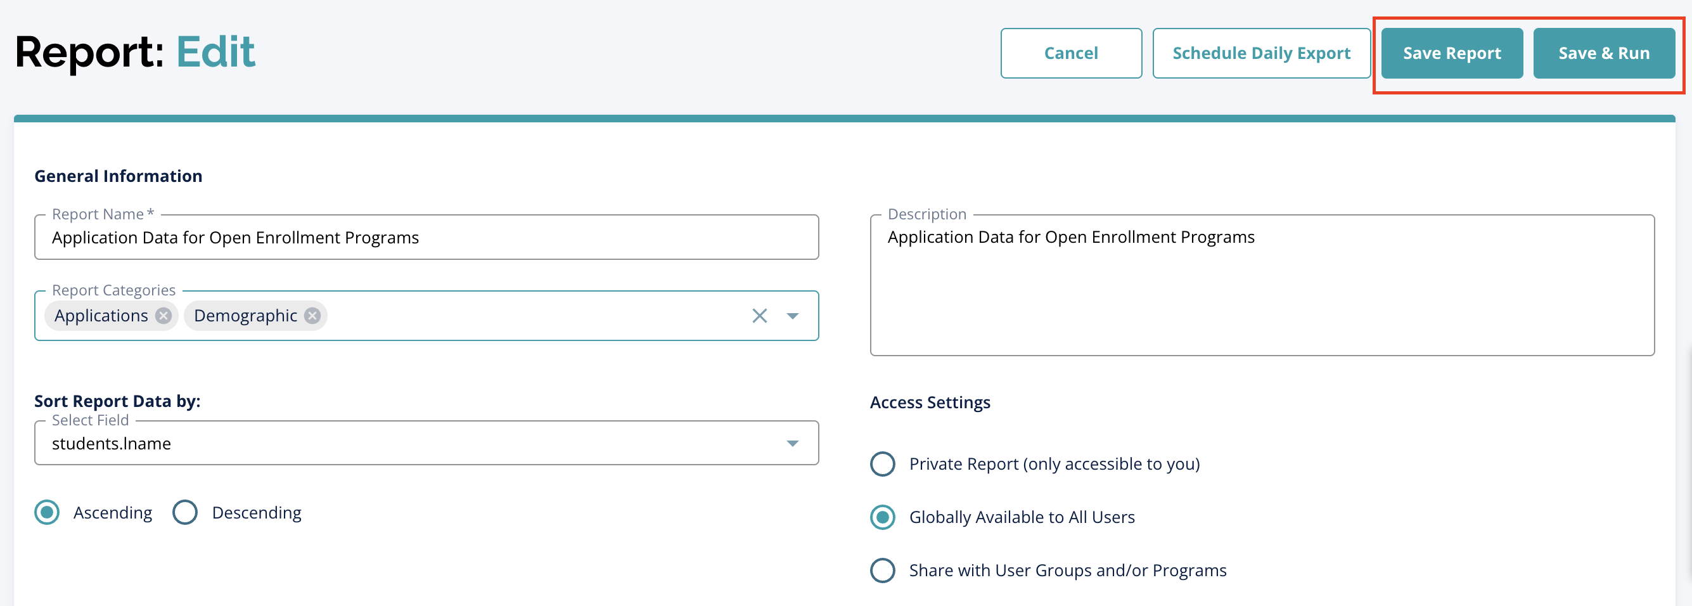
Task: Focus the Description text area
Action: pos(1262,285)
